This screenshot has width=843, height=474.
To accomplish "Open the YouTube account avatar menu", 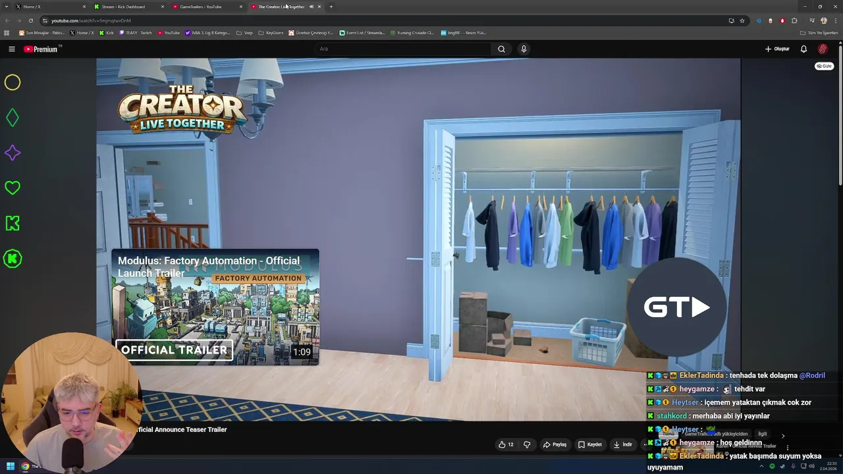I will pos(823,49).
